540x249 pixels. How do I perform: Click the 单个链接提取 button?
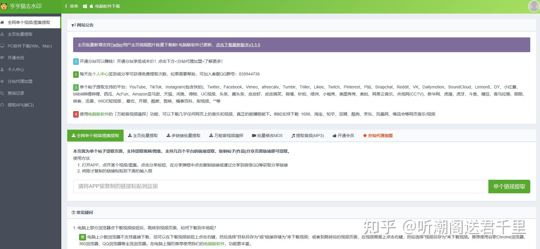[x=509, y=187]
